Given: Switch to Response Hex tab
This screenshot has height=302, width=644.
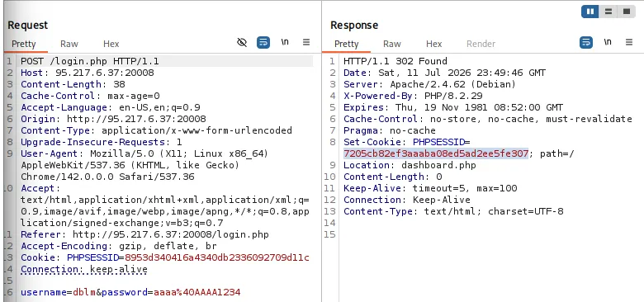Looking at the screenshot, I should click(433, 44).
